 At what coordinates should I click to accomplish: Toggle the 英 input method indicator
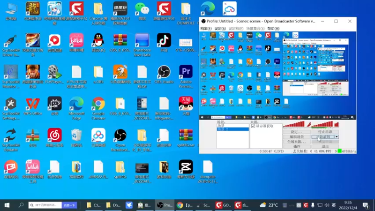[334, 205]
